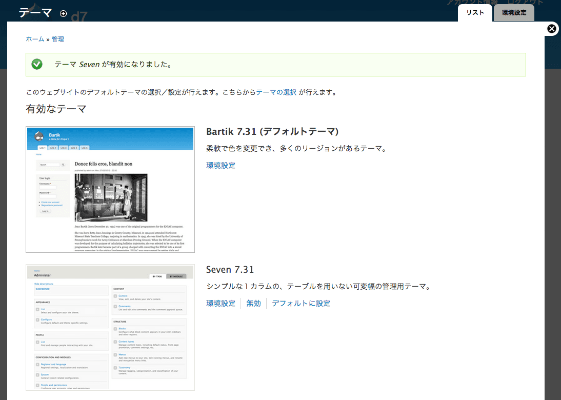Open Bartik 環境設定 link
Viewport: 561px width, 400px height.
(x=221, y=165)
